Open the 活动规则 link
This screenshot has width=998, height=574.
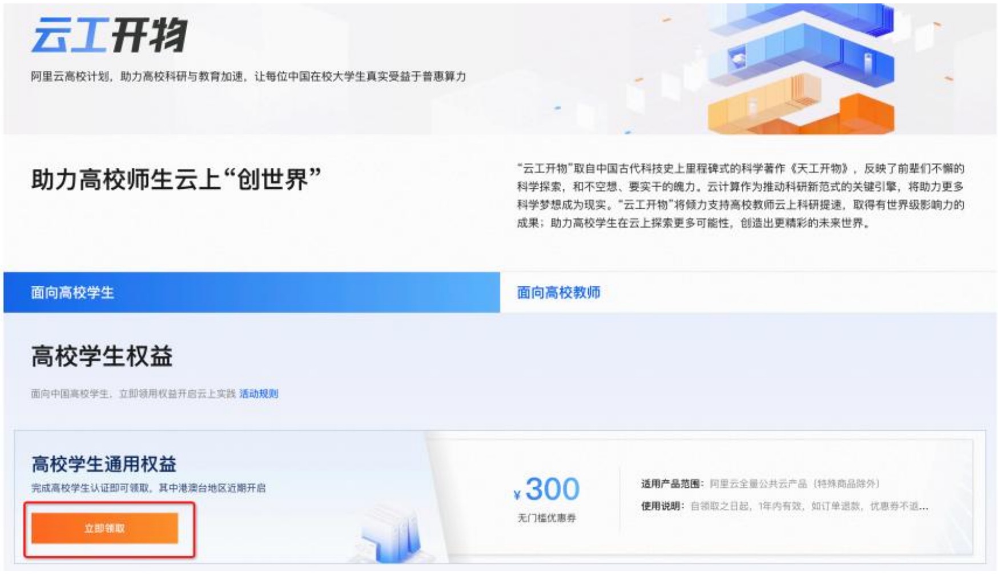[259, 394]
